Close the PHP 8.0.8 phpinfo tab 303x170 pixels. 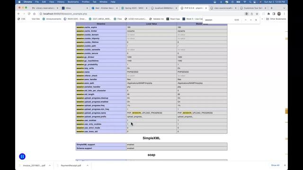(206, 8)
